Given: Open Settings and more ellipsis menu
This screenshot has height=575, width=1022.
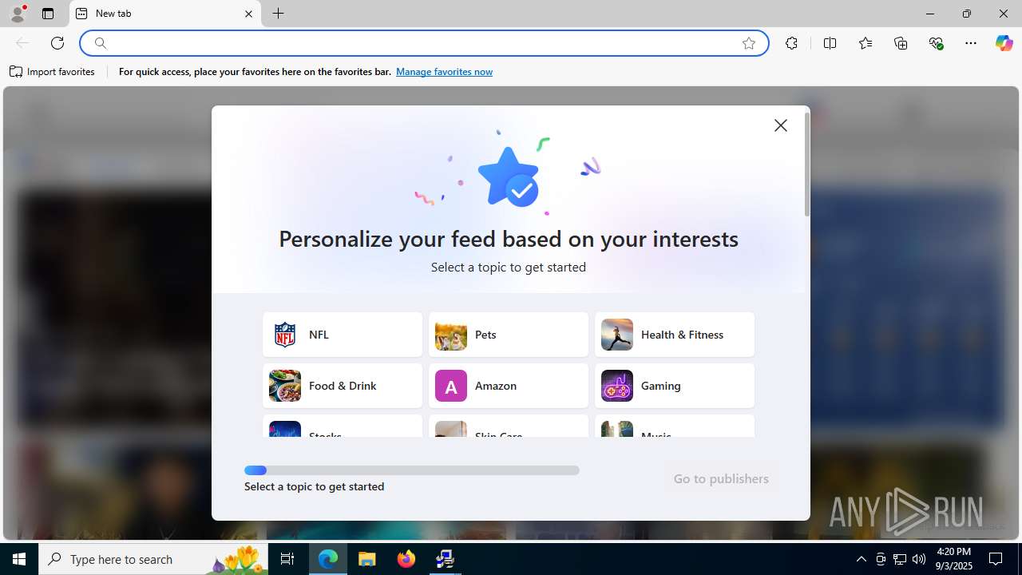Looking at the screenshot, I should tap(971, 43).
